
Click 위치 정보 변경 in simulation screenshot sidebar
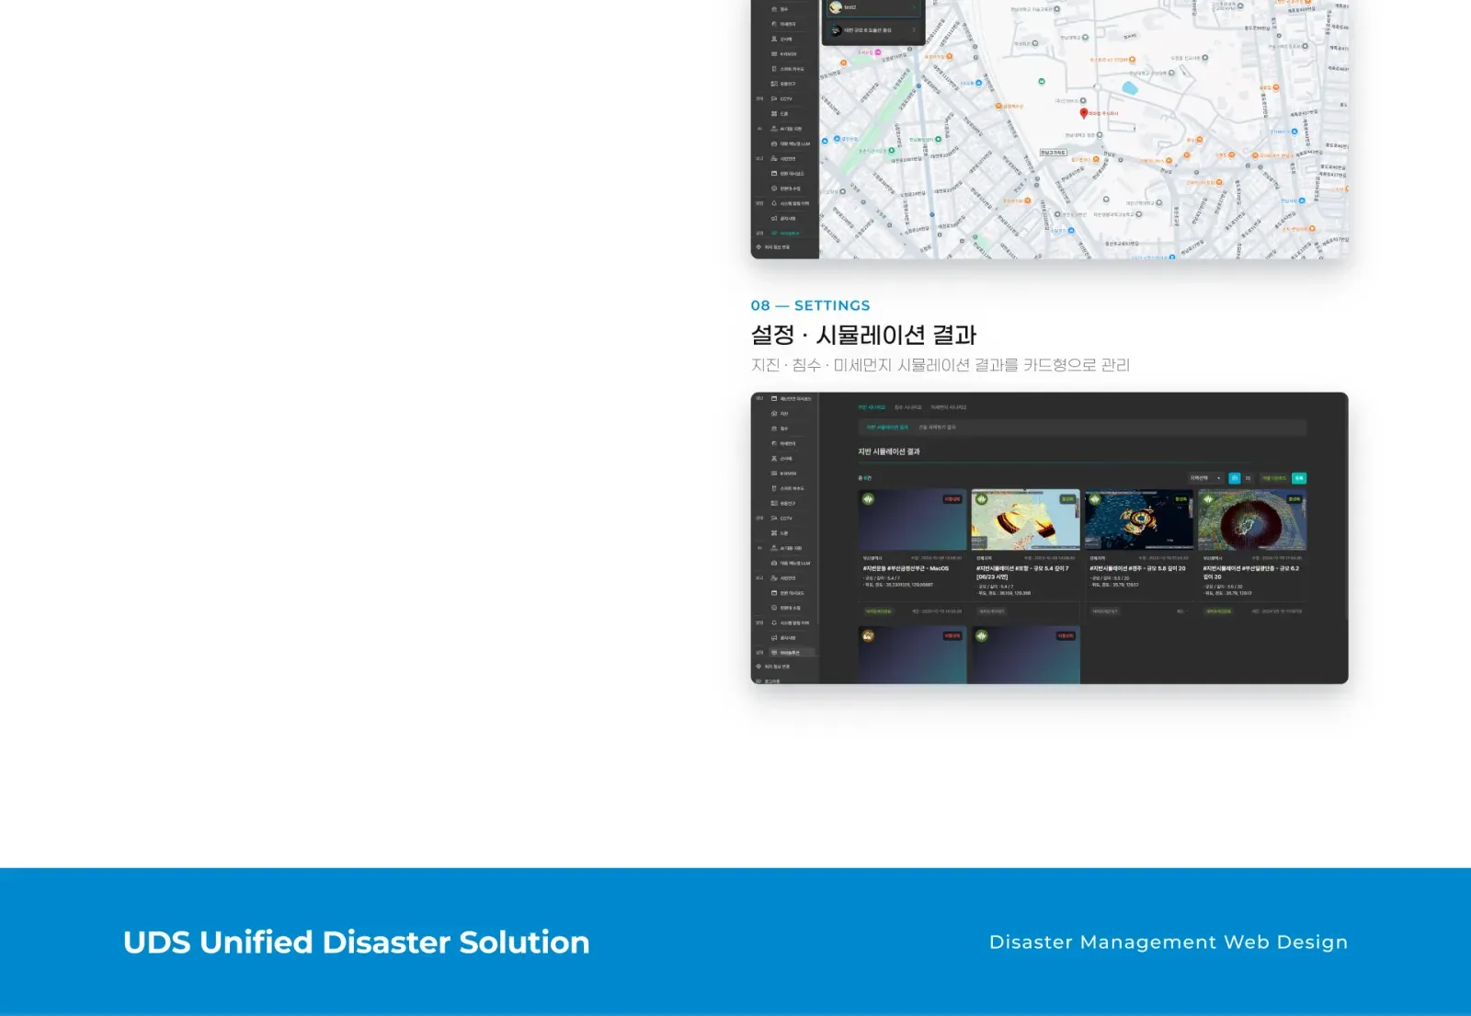[x=772, y=667]
